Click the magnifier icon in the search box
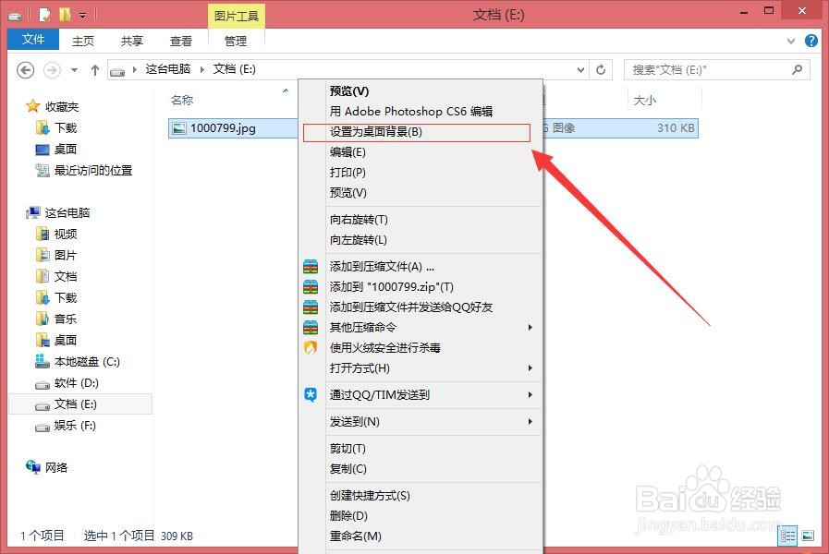829x554 pixels. (x=796, y=70)
